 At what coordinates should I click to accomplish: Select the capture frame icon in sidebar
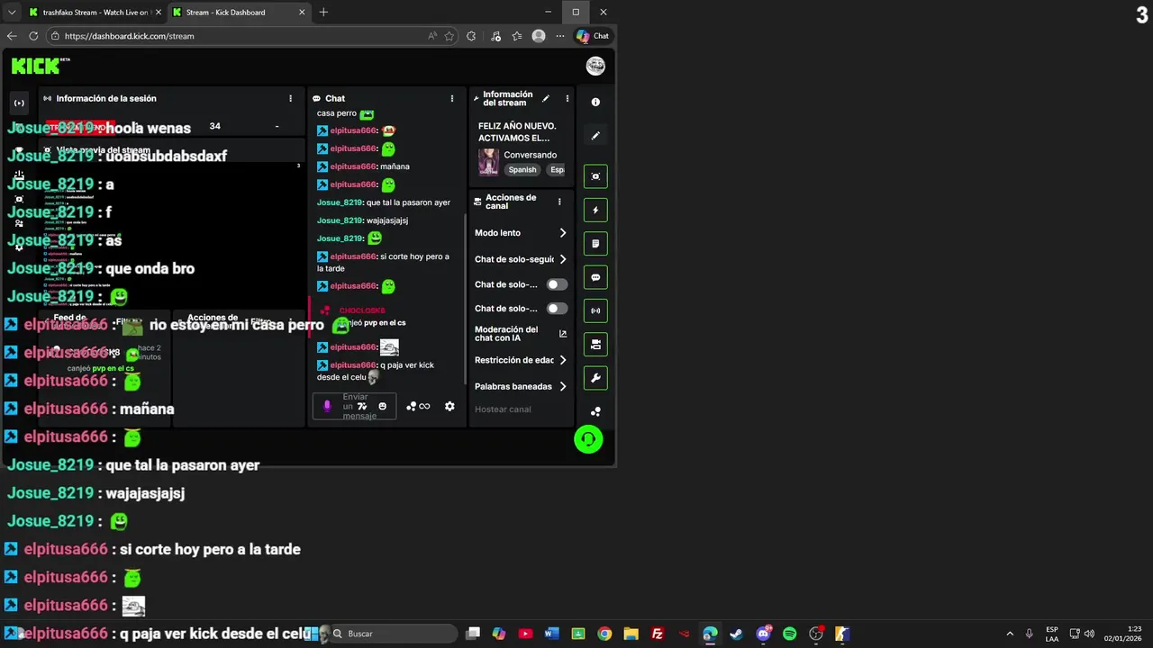[595, 176]
